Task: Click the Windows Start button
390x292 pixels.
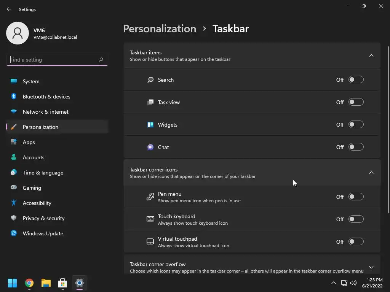Action: (13, 283)
